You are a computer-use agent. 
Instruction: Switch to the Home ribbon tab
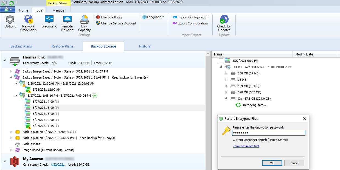(x=24, y=10)
